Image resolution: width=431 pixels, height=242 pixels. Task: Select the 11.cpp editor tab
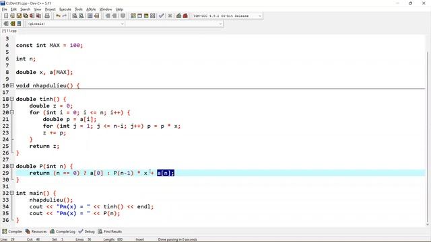[9, 31]
